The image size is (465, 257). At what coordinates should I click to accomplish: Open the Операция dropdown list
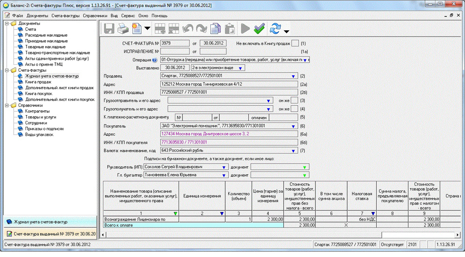point(305,60)
